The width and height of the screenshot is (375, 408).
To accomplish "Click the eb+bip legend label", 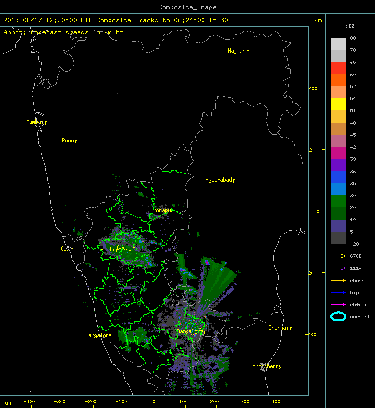I will pyautogui.click(x=359, y=305).
